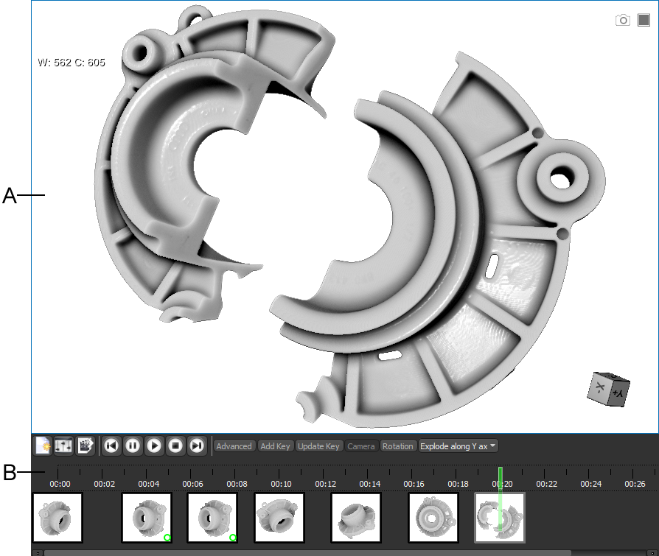The width and height of the screenshot is (659, 556).
Task: Select the first keyframe thumbnail at 00:00
Action: pos(57,518)
